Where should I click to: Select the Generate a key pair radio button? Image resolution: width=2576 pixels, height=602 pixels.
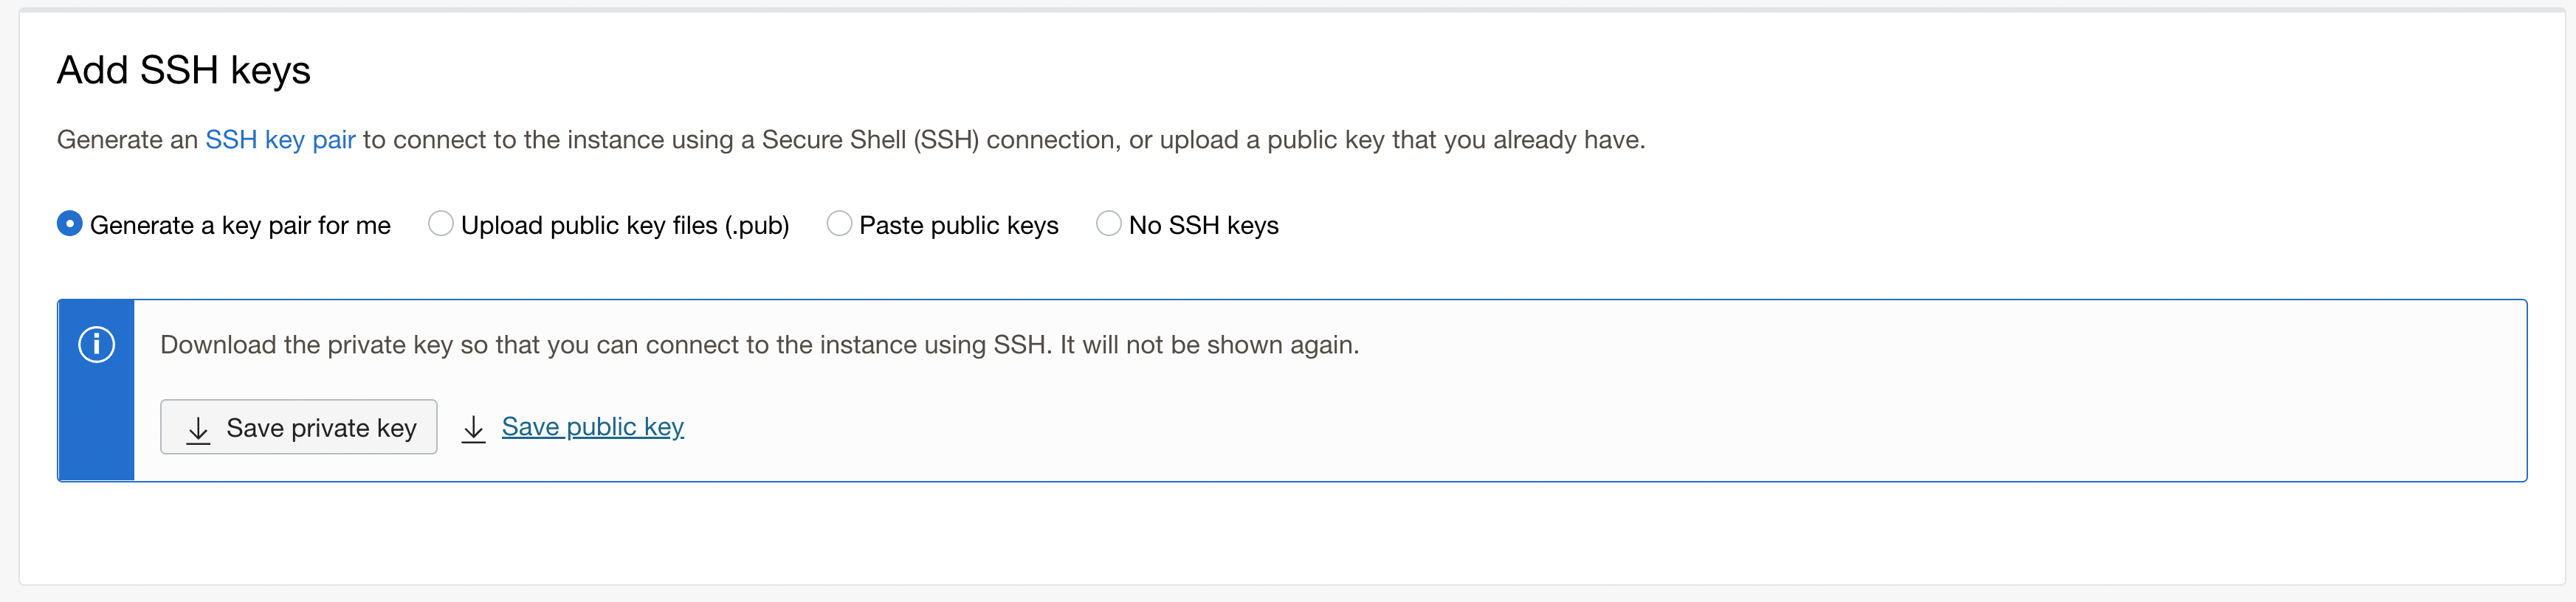[x=69, y=224]
